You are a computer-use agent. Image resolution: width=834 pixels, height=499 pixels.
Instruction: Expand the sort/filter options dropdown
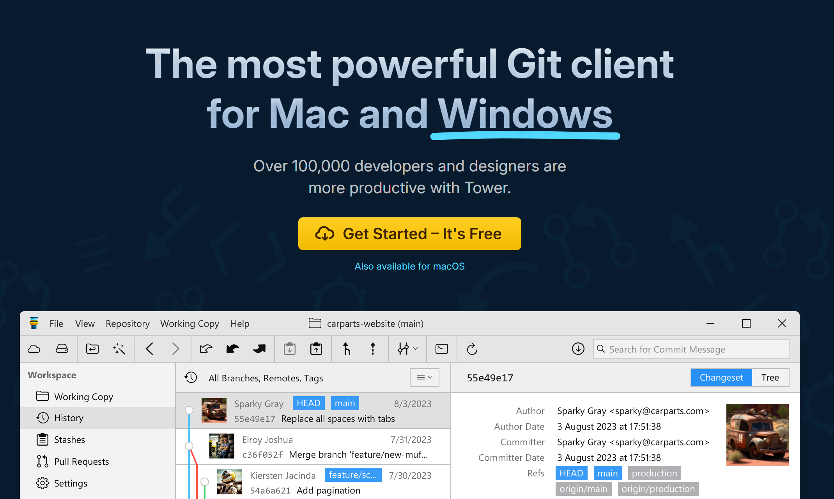tap(424, 378)
